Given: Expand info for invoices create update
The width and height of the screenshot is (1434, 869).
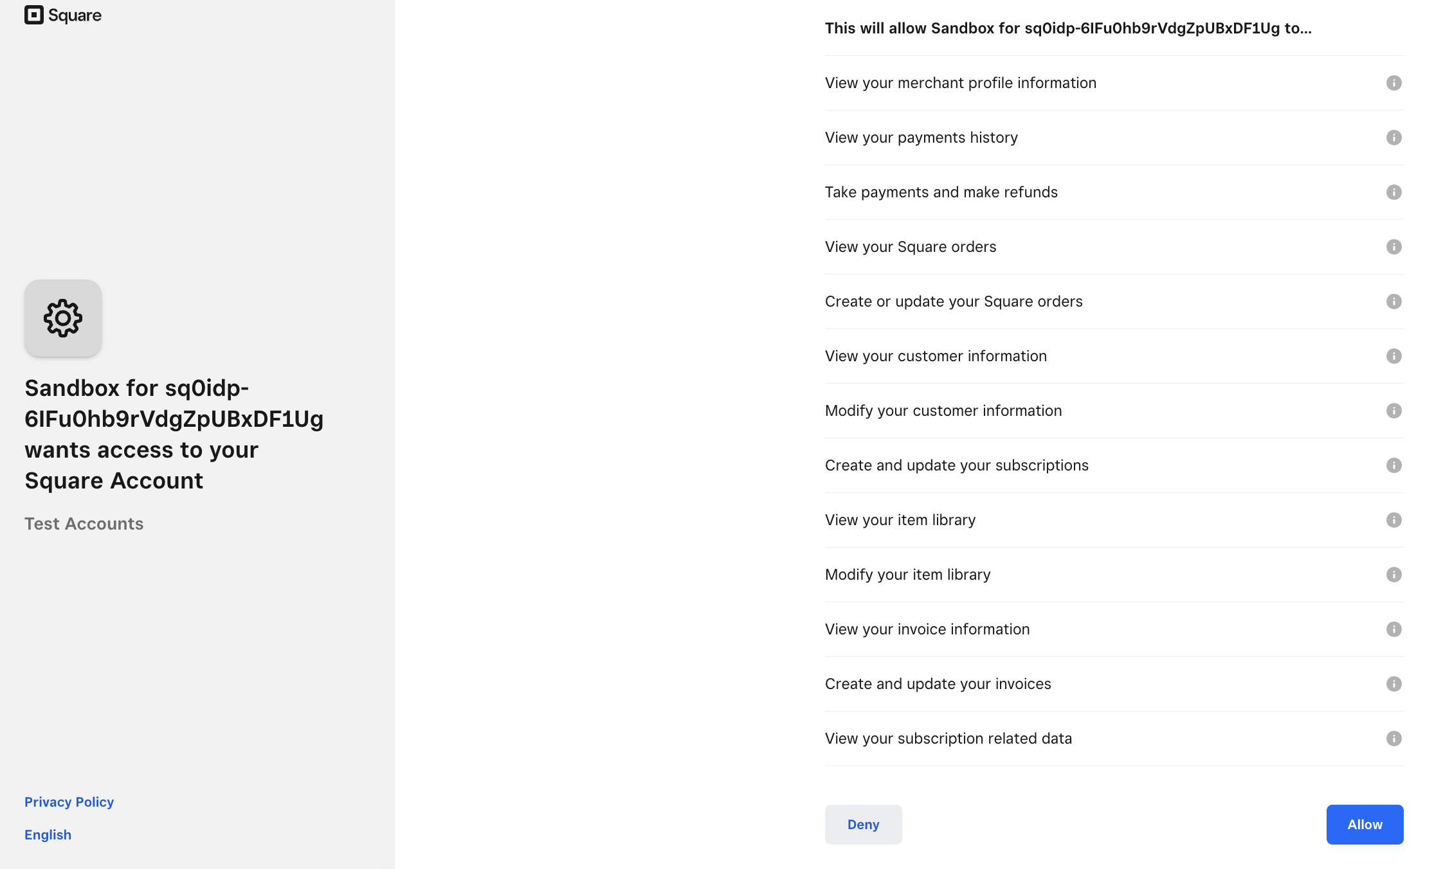Looking at the screenshot, I should point(1394,684).
